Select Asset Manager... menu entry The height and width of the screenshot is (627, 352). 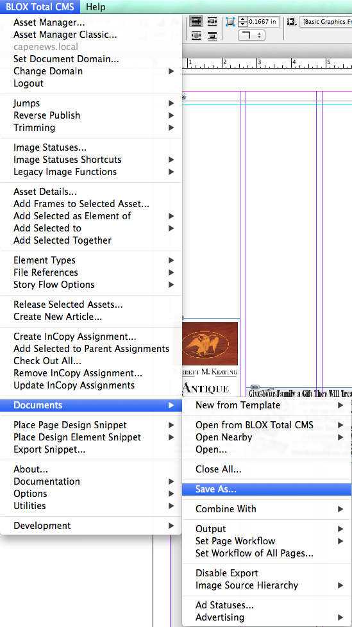(49, 23)
